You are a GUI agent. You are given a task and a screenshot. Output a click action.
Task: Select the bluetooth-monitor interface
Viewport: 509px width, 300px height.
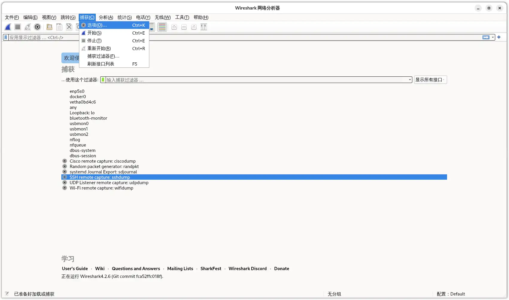click(254, 118)
